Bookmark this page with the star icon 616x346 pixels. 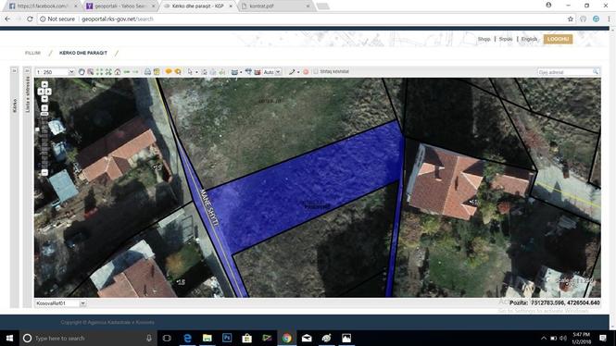pyautogui.click(x=570, y=19)
